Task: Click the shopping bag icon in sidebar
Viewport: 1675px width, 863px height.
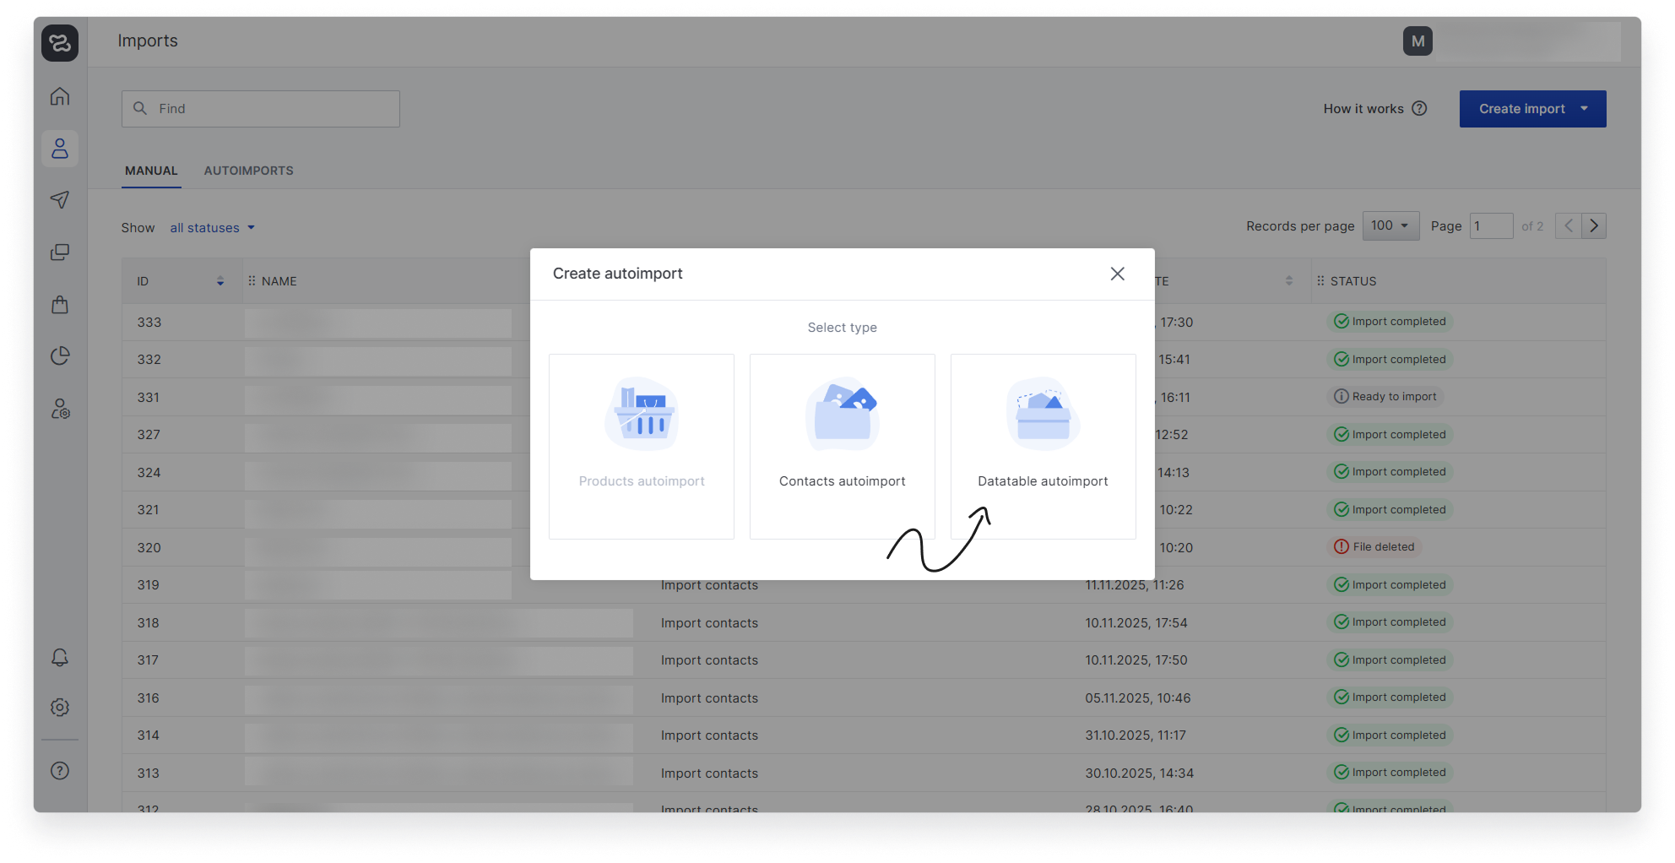Action: 60,305
